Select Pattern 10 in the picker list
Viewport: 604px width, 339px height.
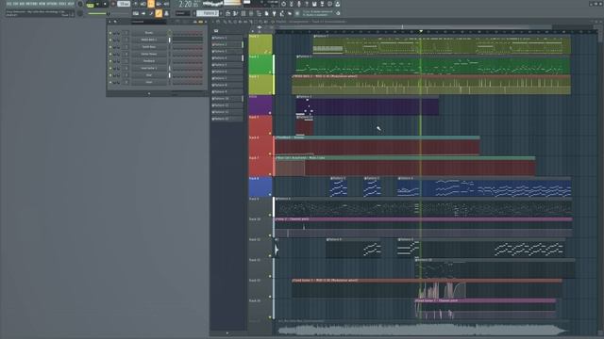[226, 98]
